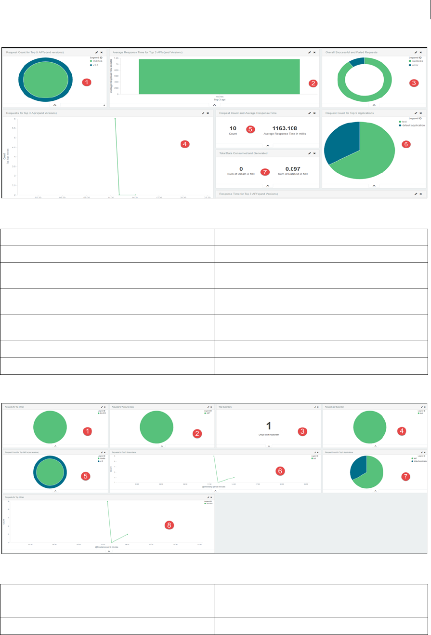This screenshot has height=635, width=431.
Task: Expand chevron under Total Data Consumed and Generated
Action: pyautogui.click(x=268, y=185)
